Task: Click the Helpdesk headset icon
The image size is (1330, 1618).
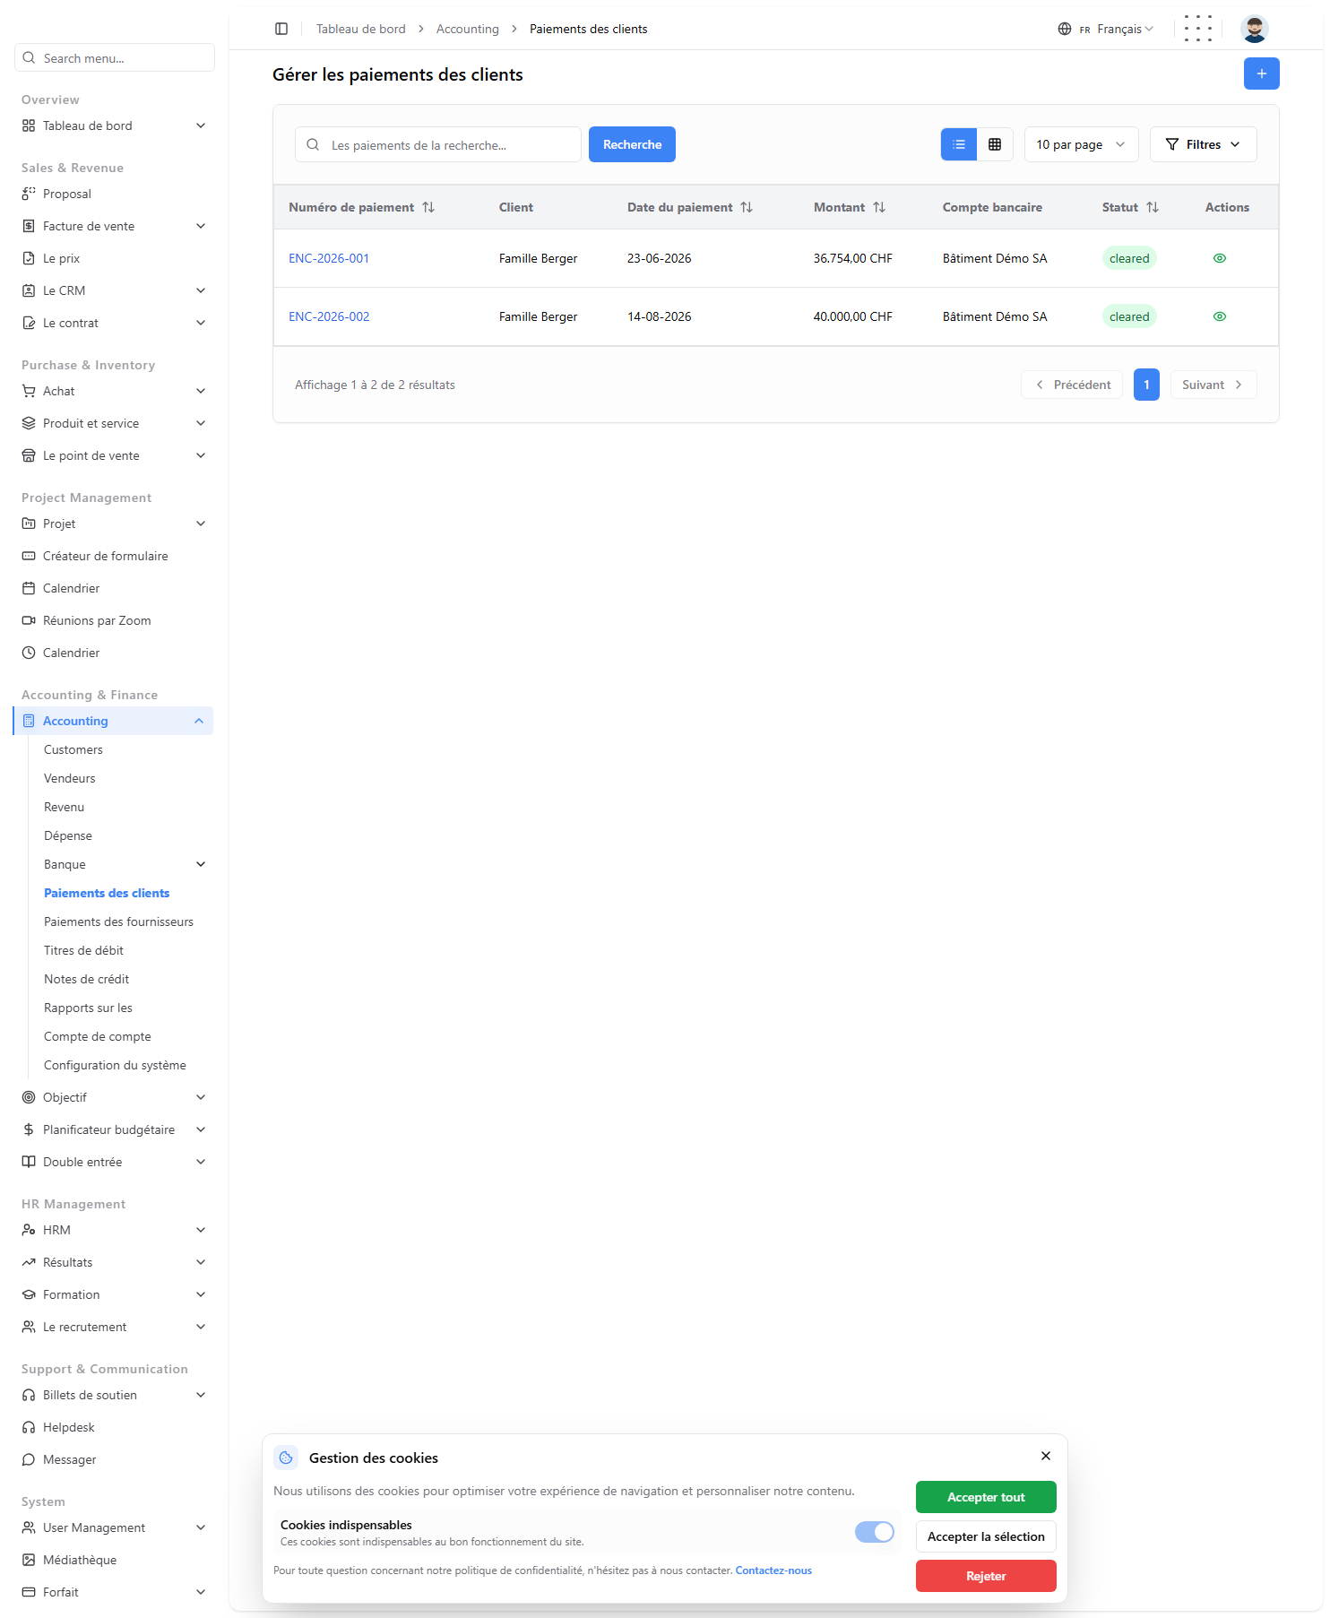Action: tap(29, 1427)
